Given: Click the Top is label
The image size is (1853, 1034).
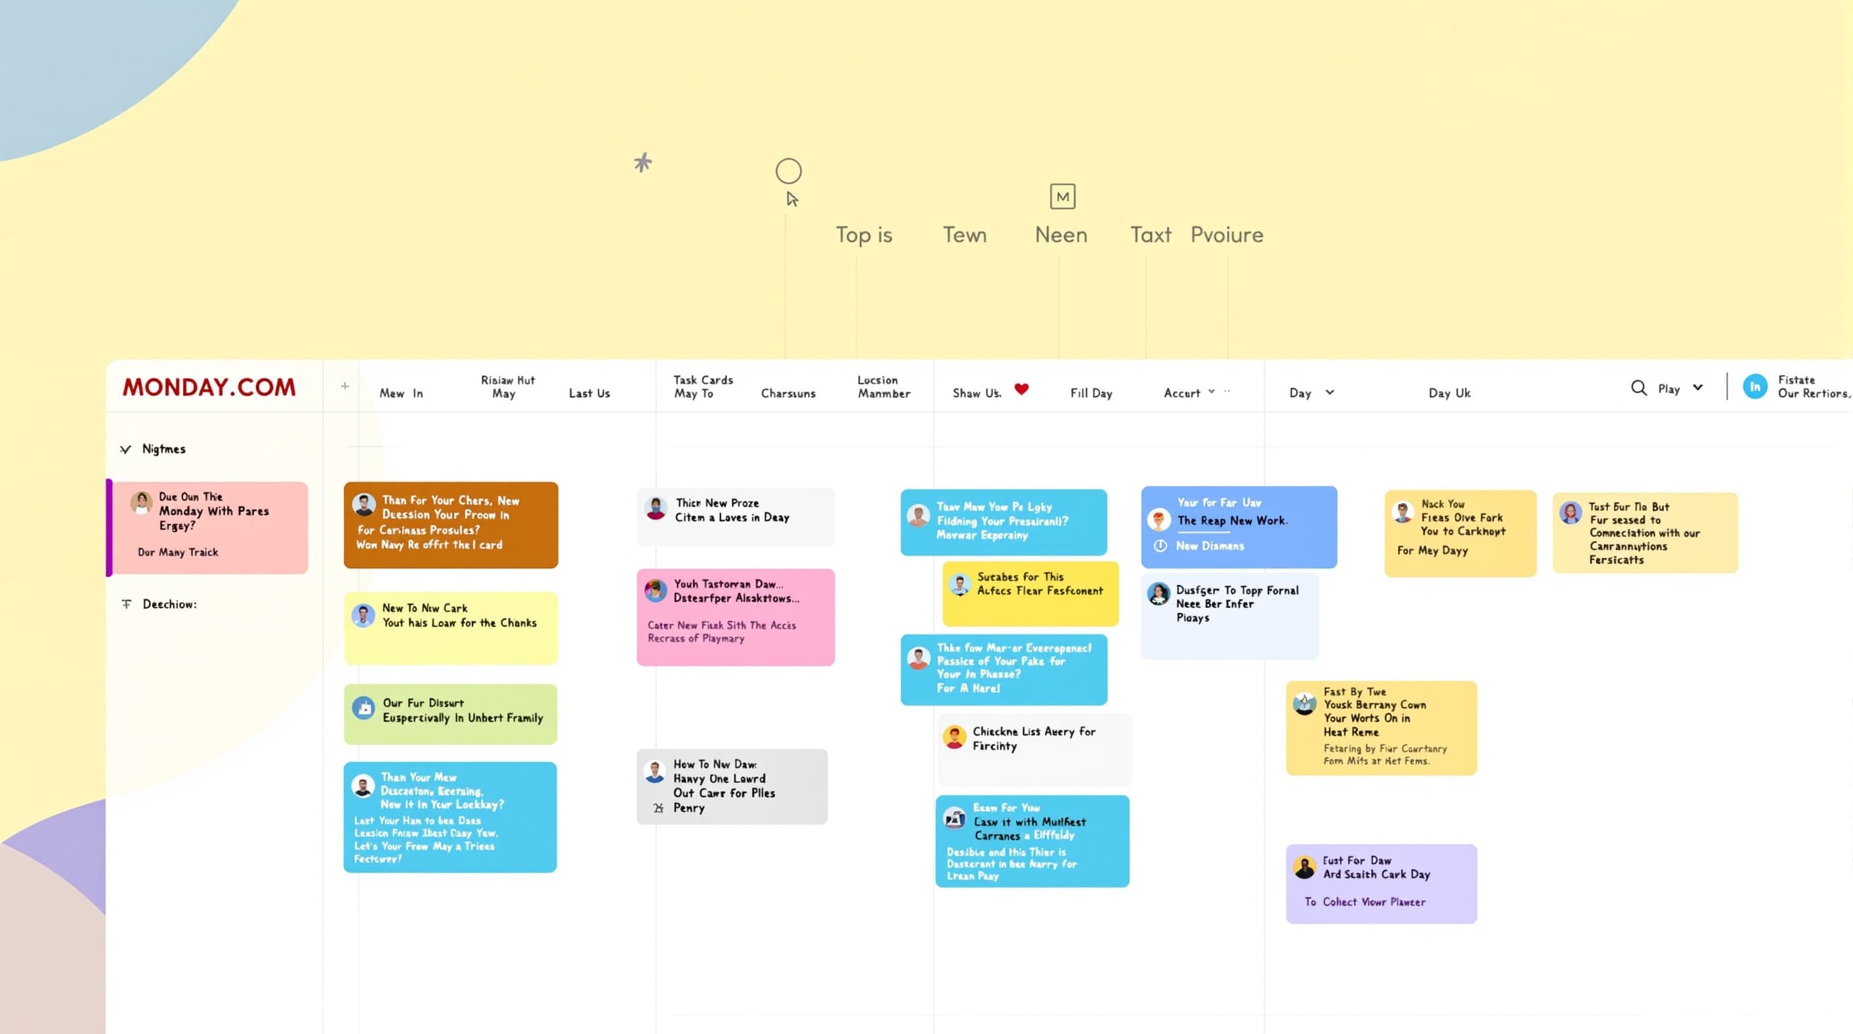Looking at the screenshot, I should (x=864, y=235).
